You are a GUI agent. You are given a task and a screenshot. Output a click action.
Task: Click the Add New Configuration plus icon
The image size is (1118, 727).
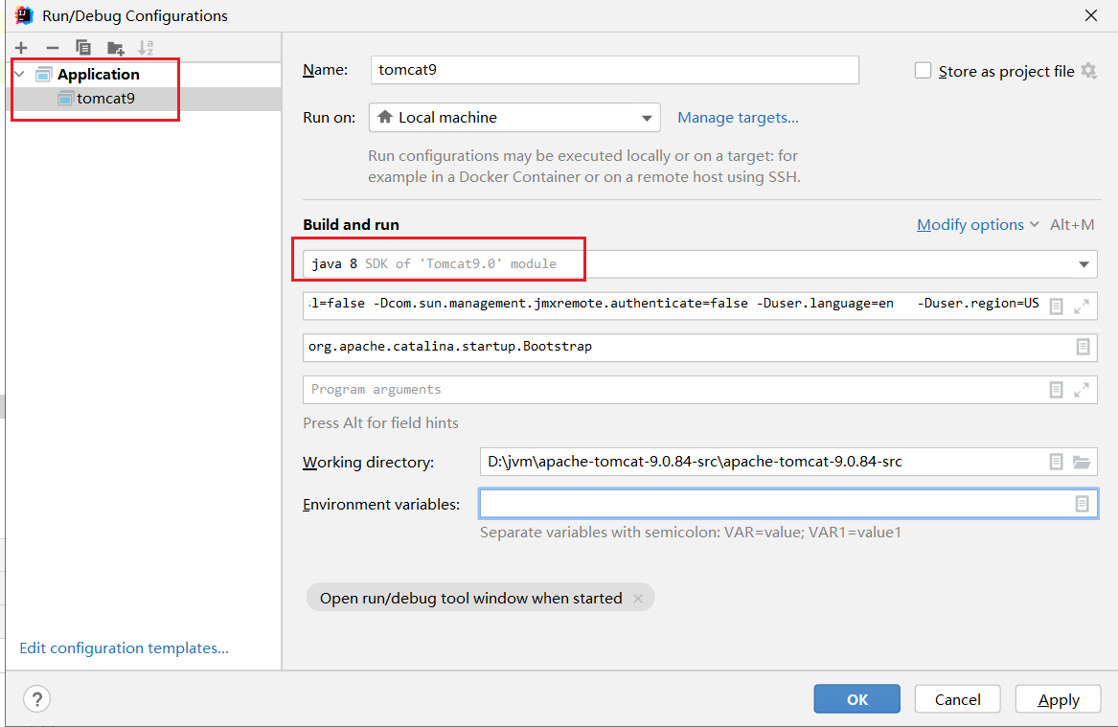[x=21, y=48]
